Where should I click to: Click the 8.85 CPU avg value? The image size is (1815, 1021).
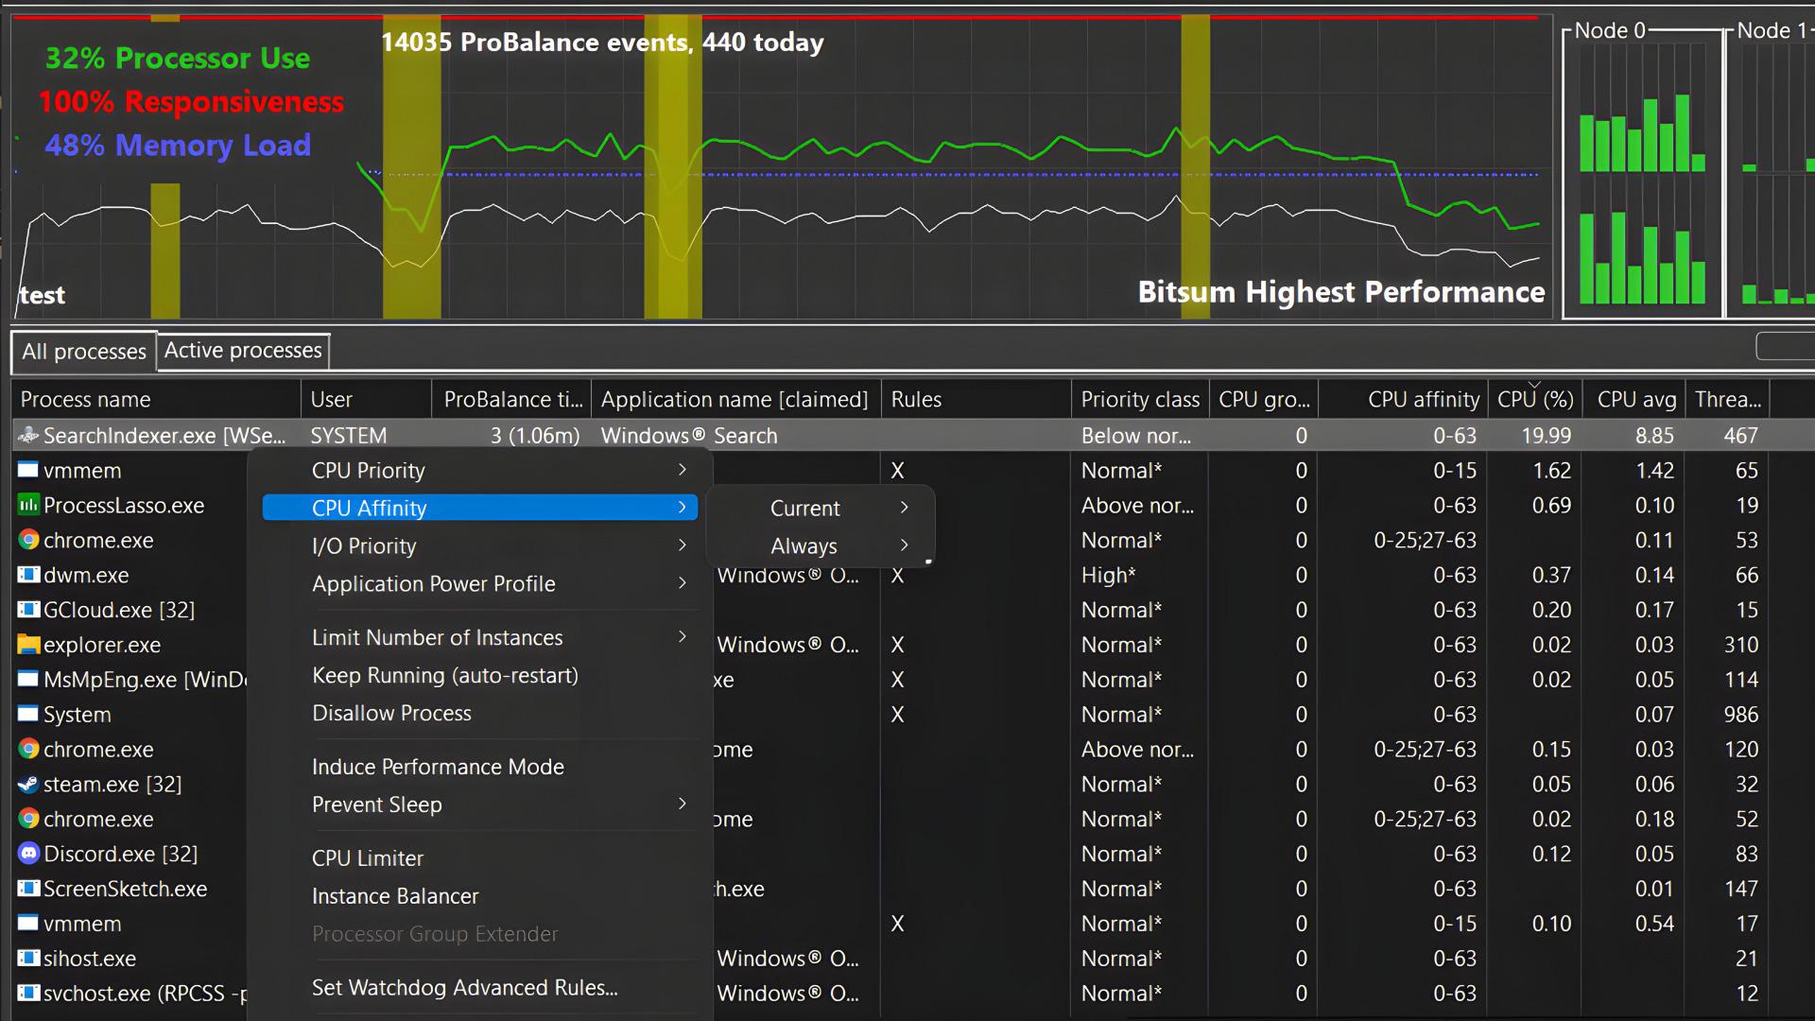click(1654, 436)
